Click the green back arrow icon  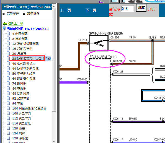coord(5,24)
